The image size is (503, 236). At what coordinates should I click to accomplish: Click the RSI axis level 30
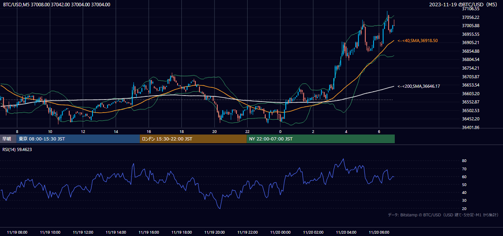464,201
